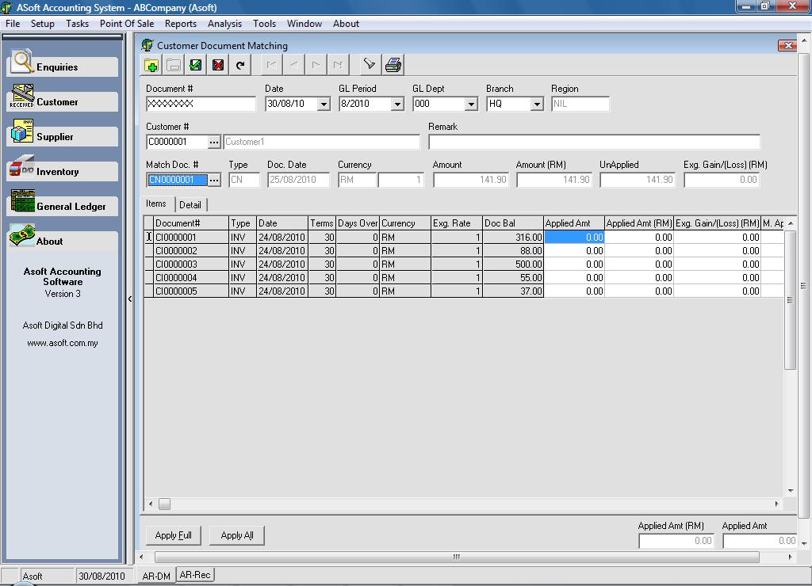This screenshot has height=586, width=812.
Task: Open the Setup menu
Action: (x=43, y=24)
